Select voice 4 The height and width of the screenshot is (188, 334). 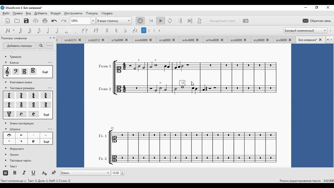[x=159, y=31]
